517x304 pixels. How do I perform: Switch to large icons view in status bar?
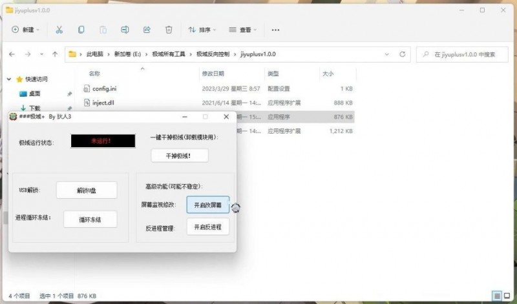tap(507, 296)
